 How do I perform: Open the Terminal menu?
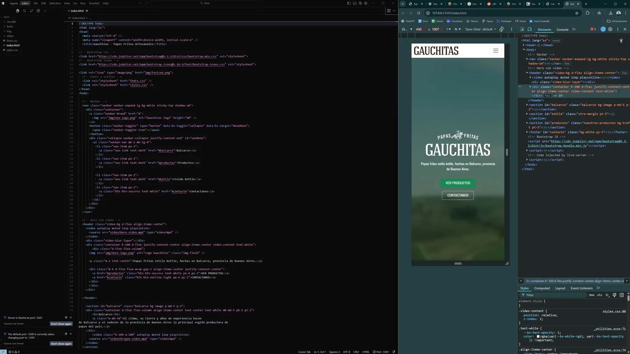pos(94,3)
